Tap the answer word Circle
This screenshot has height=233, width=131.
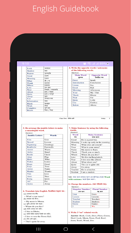click(47, 155)
